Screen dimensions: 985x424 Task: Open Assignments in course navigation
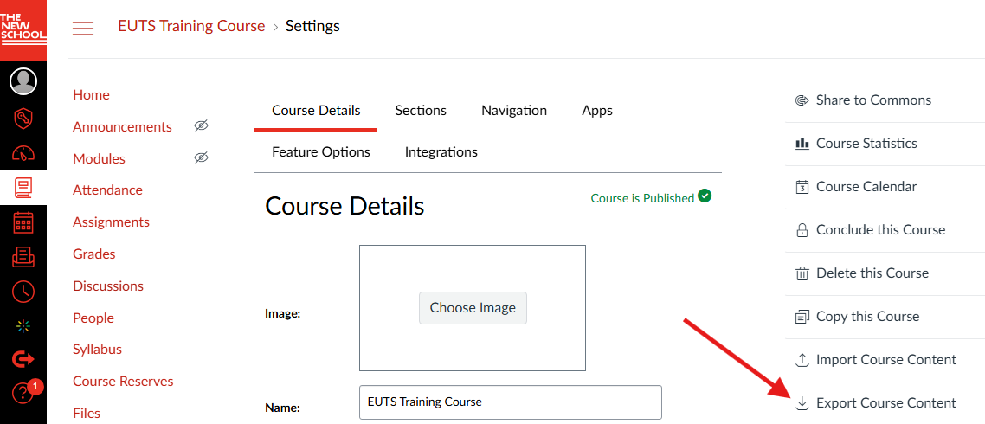click(x=111, y=222)
